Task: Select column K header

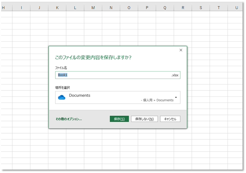Action: (57, 8)
